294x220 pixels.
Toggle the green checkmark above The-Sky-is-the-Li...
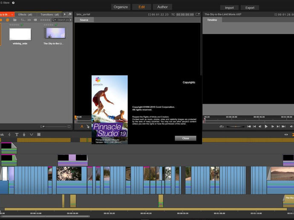(x=56, y=25)
